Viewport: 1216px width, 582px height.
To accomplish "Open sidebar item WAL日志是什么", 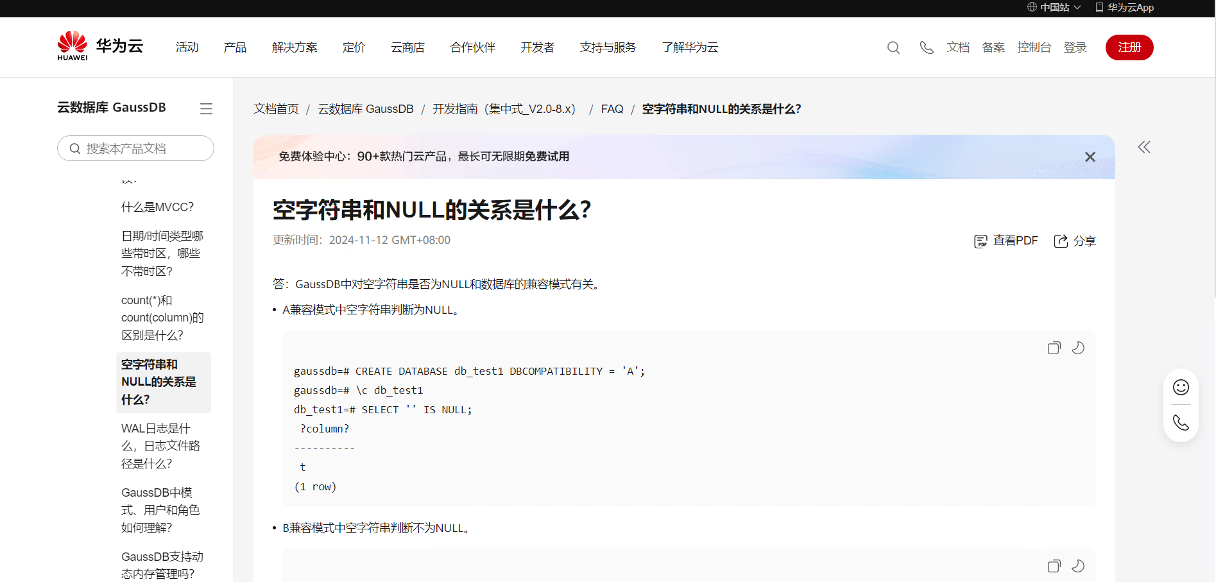I will pos(160,446).
